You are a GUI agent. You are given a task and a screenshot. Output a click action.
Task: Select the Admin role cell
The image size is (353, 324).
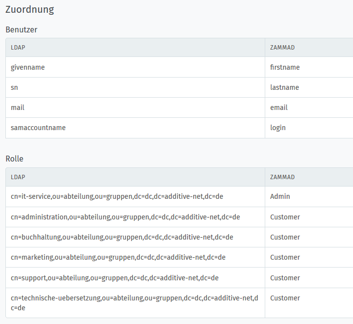click(309, 196)
